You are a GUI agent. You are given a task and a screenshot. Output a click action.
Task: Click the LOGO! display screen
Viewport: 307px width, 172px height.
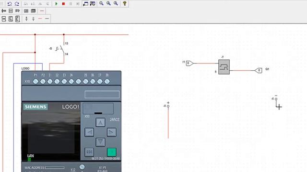(51, 139)
